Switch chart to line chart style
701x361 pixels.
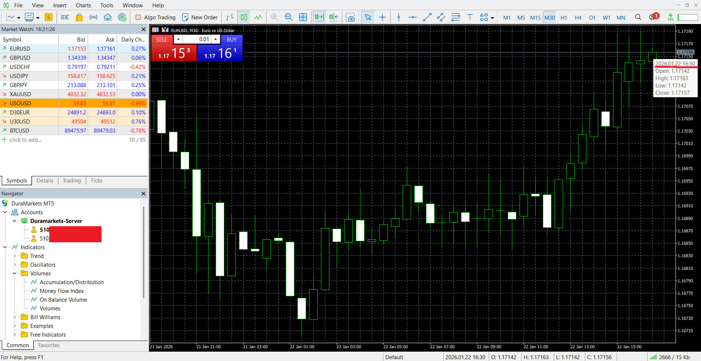[258, 17]
